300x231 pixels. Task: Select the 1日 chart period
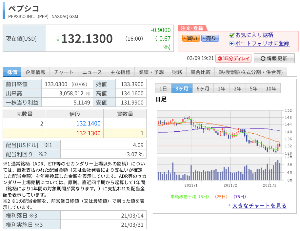click(163, 88)
